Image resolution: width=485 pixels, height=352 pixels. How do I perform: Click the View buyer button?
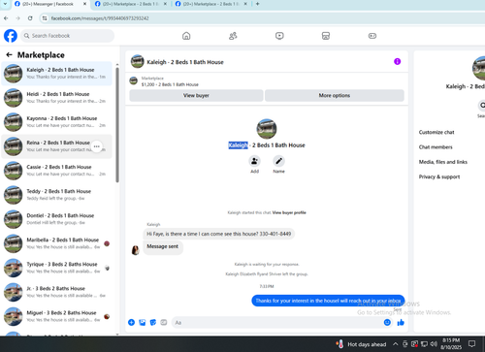coord(196,95)
